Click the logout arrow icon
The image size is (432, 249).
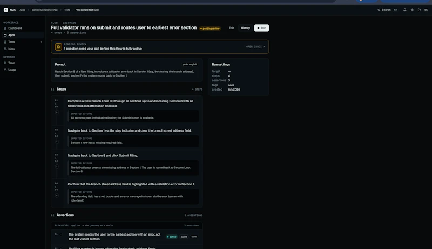(420, 10)
